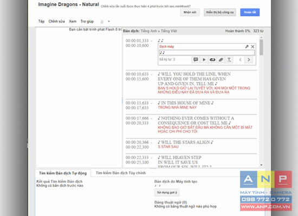Click the scrollbar down arrow
Viewport: 298px width, 216px height.
point(261,165)
